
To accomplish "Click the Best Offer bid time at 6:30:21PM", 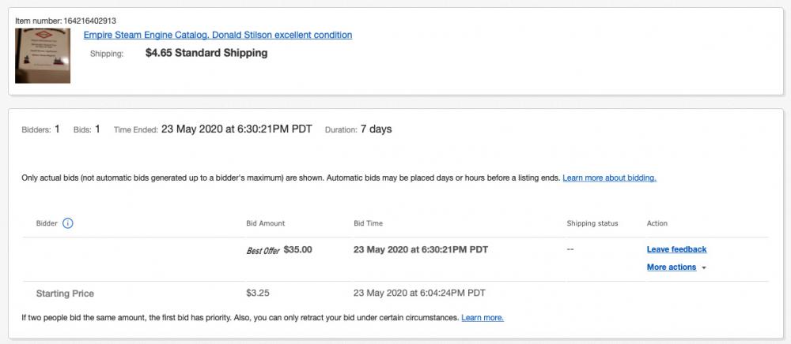I will point(421,249).
